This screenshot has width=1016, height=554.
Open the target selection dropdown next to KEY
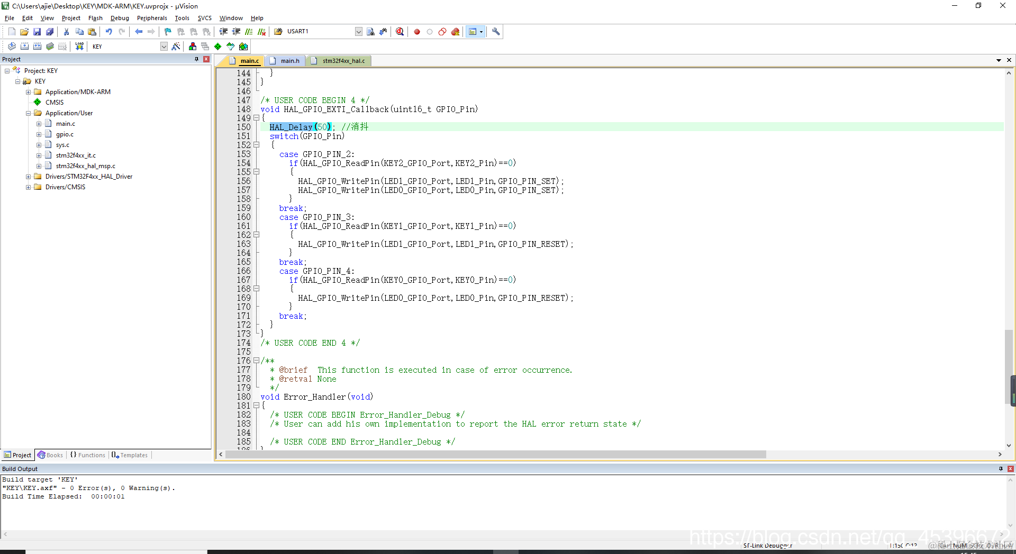[164, 47]
